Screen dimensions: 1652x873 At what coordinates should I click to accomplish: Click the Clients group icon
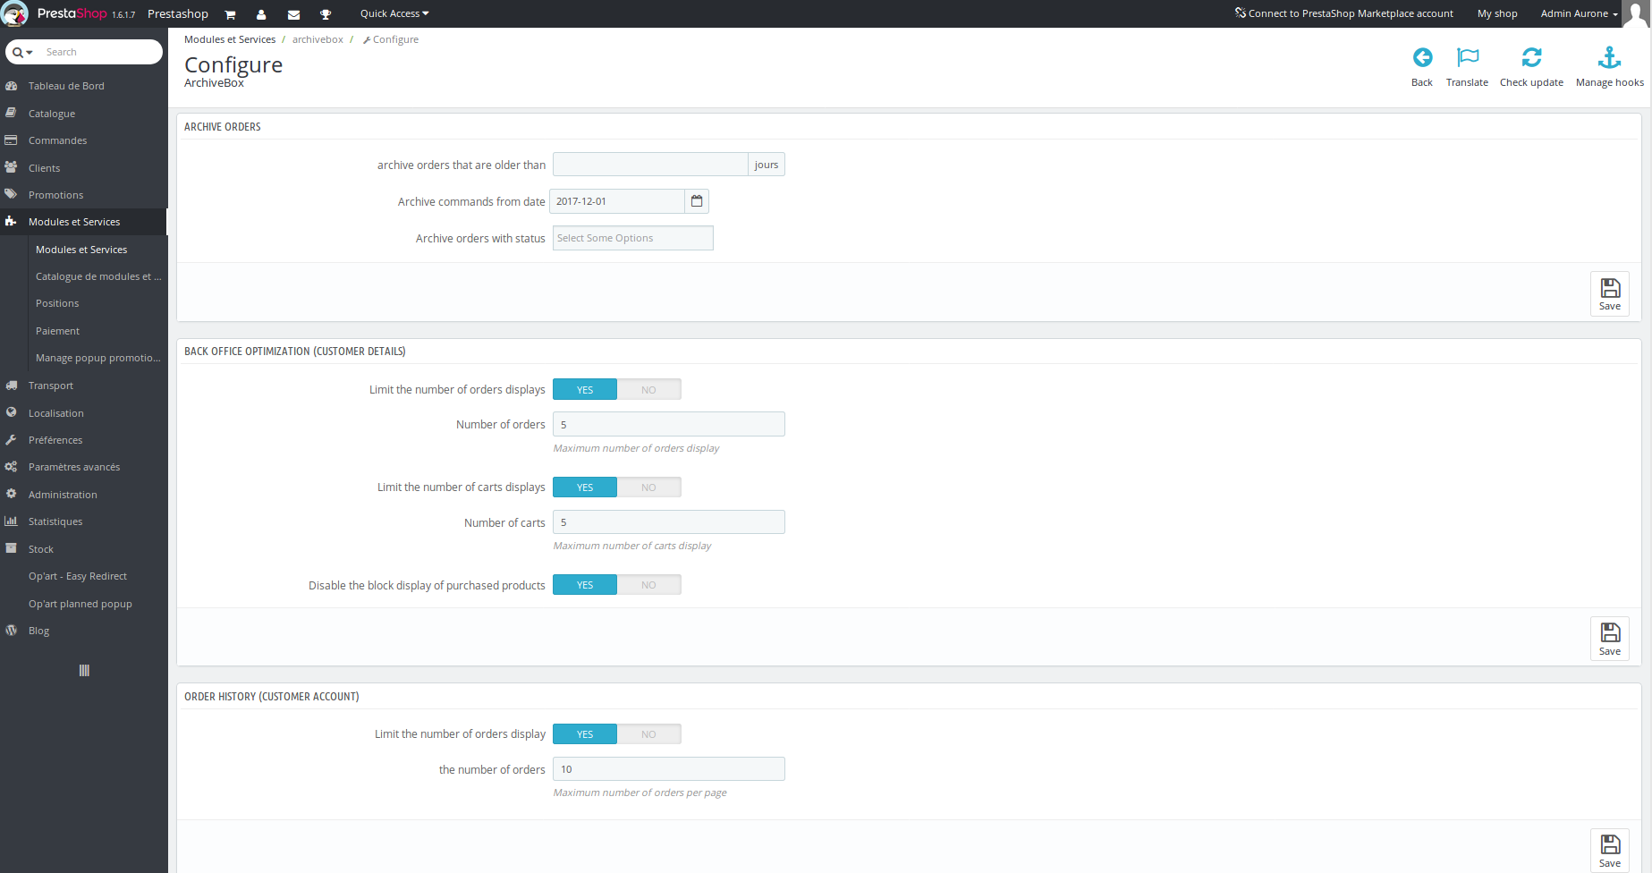pos(12,167)
